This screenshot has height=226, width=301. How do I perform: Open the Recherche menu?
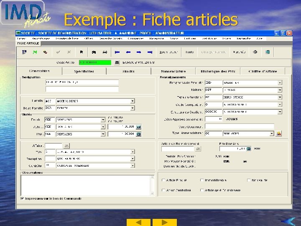point(244,39)
